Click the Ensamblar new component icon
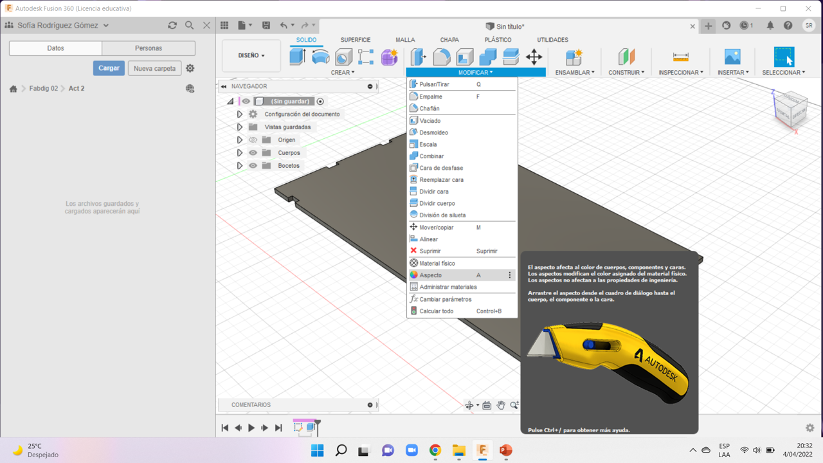 click(x=573, y=57)
